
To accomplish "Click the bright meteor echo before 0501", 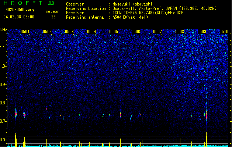I will coord(16,114).
